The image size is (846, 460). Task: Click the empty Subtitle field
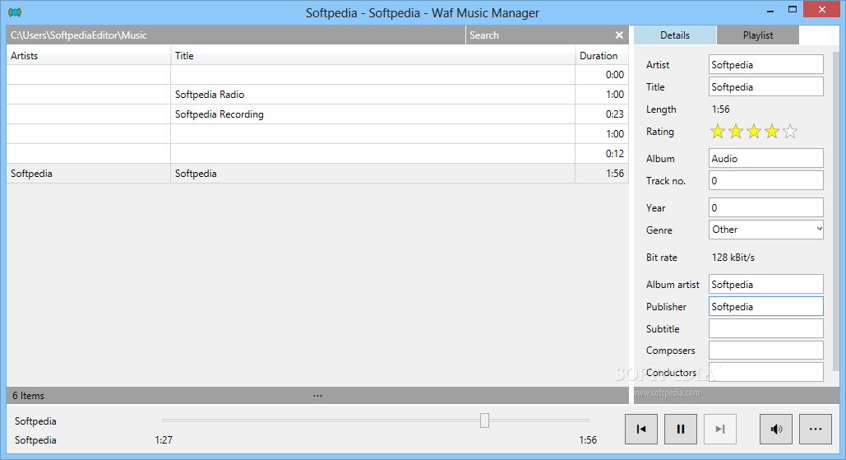point(766,328)
